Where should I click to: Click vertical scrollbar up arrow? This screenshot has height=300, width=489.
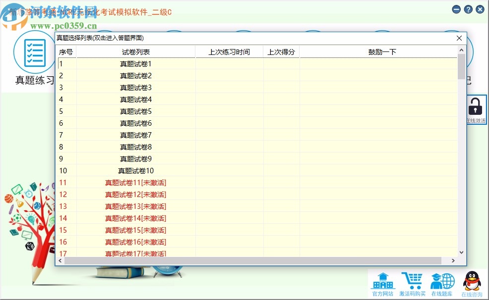point(461,50)
